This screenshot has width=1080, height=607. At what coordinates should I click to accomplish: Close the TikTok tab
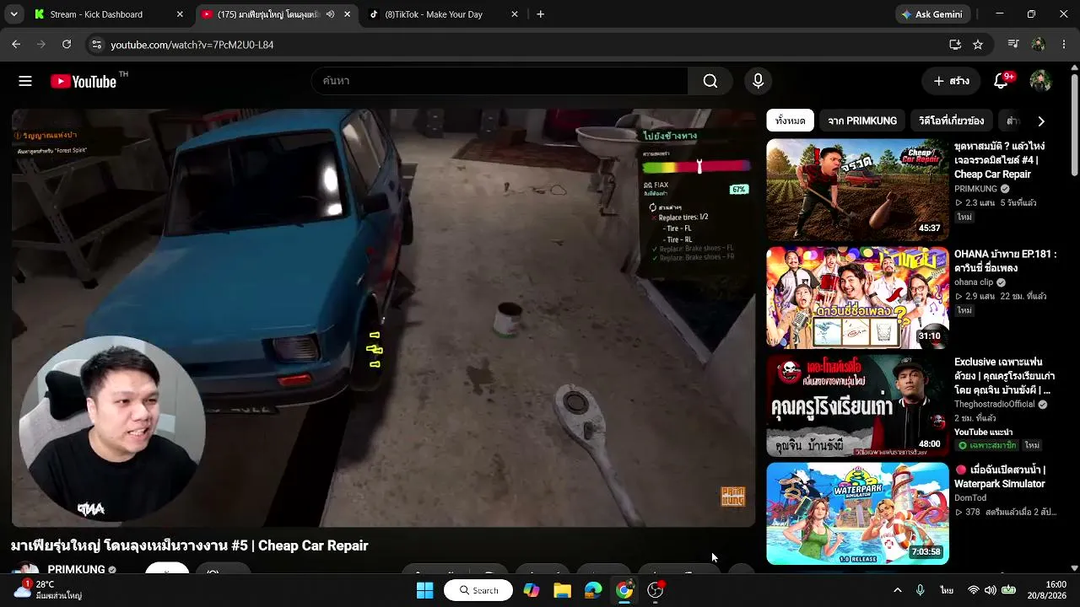click(x=515, y=14)
